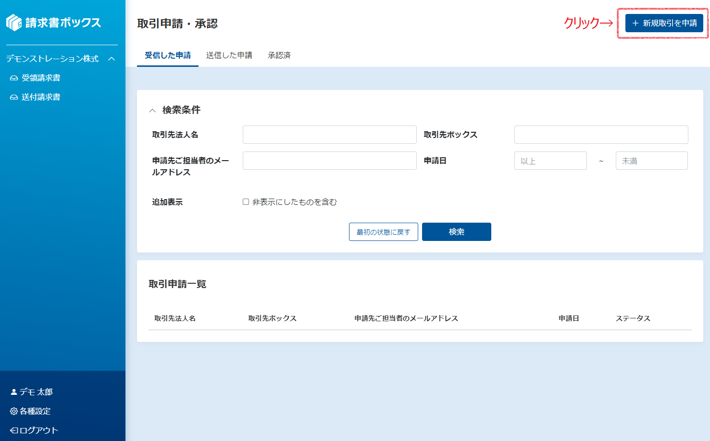
Task: Open 送付請求書 inbox icon in sidebar
Action: 14,97
